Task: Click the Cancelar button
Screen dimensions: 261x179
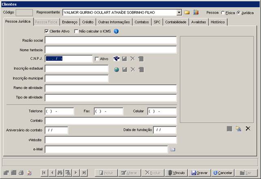Action: click(223, 173)
